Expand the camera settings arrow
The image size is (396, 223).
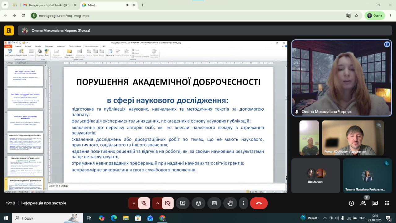click(157, 203)
